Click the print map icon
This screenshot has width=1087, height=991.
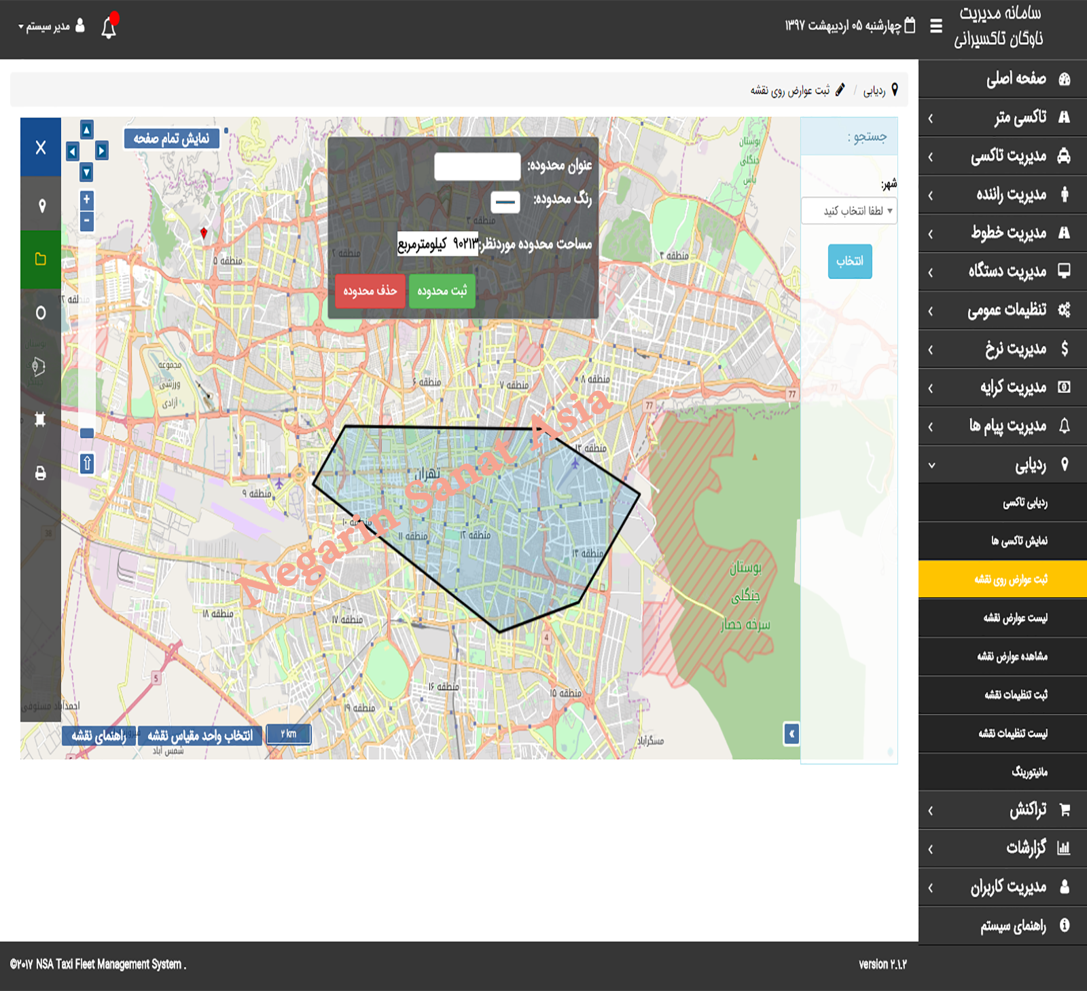40,473
